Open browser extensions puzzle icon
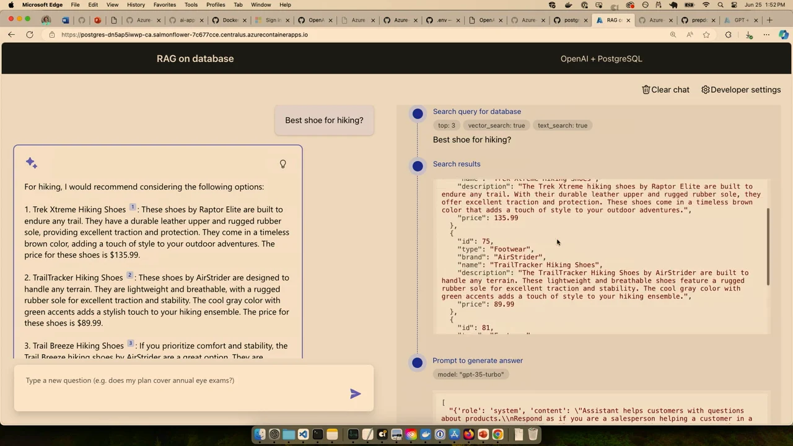Screen dimensions: 793x446 pos(728,35)
